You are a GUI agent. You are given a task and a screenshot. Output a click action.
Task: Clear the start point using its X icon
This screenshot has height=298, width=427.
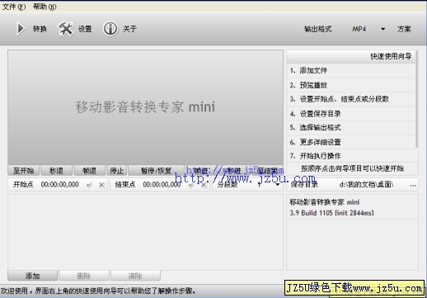click(101, 185)
